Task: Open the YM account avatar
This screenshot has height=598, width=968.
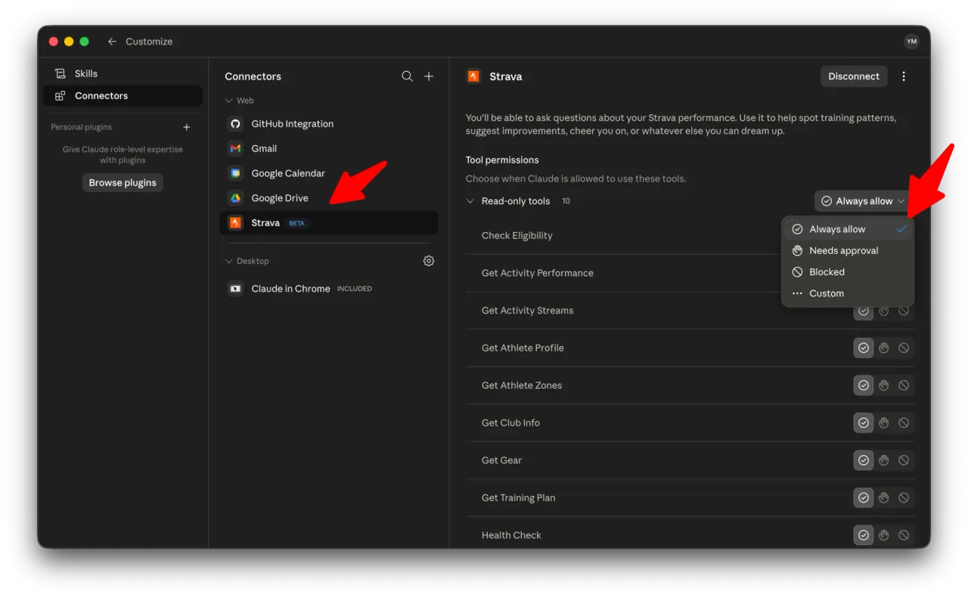Action: pos(911,42)
